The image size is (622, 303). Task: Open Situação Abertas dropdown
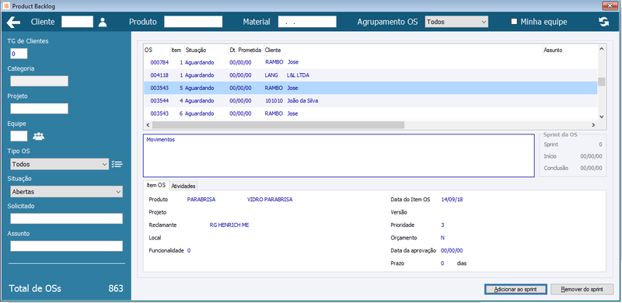66,192
